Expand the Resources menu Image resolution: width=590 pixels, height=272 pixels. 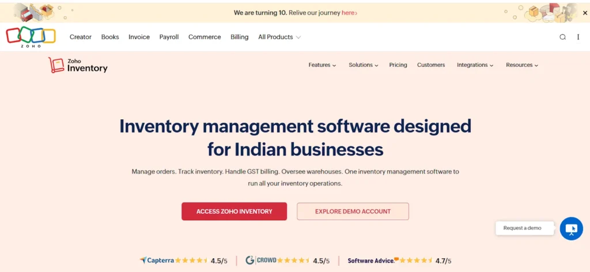coord(522,65)
